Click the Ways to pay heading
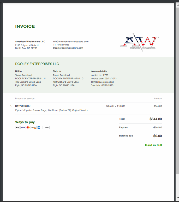The image size is (179, 202). pyautogui.click(x=25, y=122)
